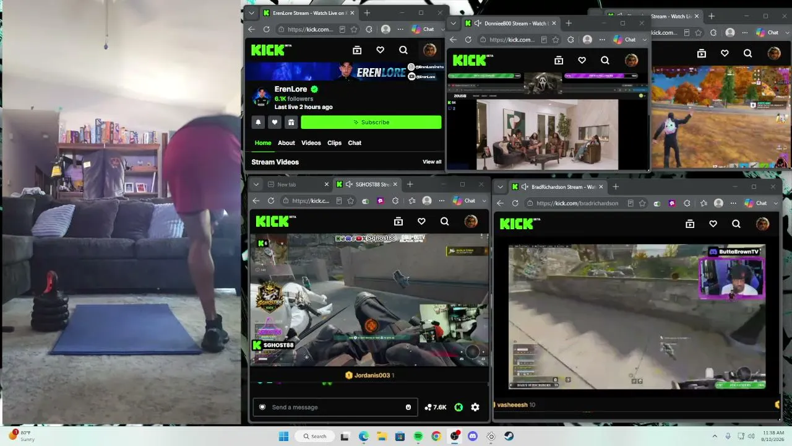
Task: Open profile avatar menu in DonnieeB00 window
Action: point(631,60)
